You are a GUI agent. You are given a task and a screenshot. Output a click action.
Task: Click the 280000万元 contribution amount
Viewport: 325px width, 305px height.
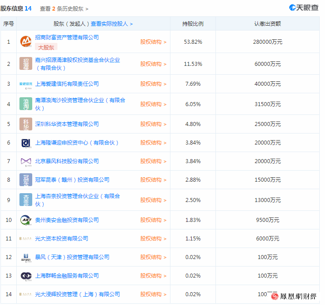click(268, 42)
